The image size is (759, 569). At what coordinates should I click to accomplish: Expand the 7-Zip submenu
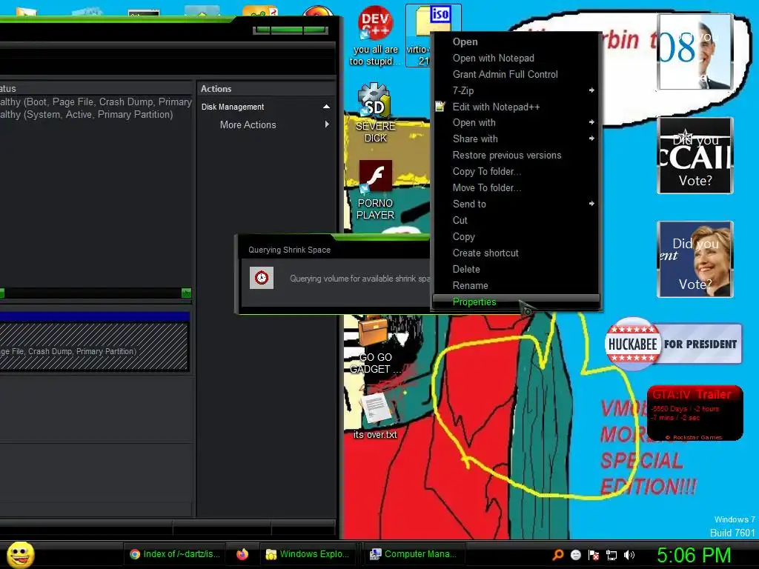516,90
